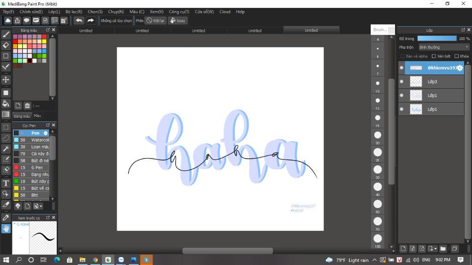The height and width of the screenshot is (265, 472).
Task: Create a new layer at bottom of Lớp panel
Action: [x=403, y=248]
